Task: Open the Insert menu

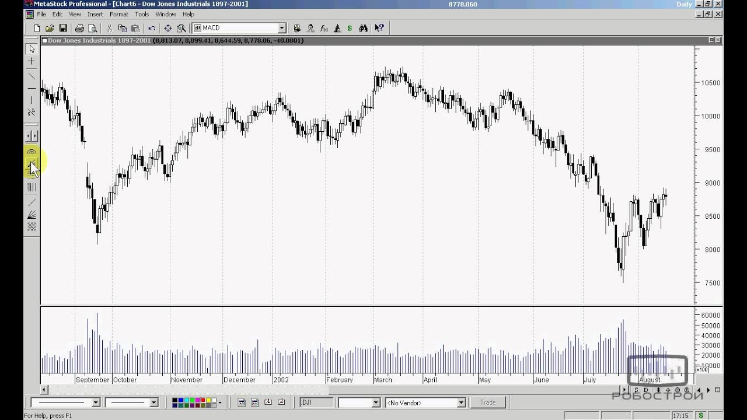Action: tap(95, 14)
